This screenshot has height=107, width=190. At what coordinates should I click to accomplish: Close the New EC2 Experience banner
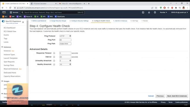23,22
